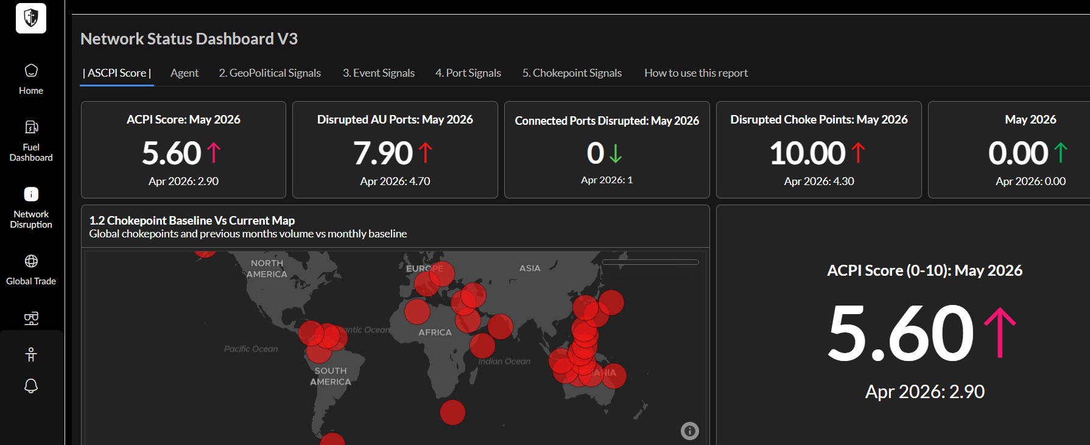Click the Disrupted AU Ports card
The height and width of the screenshot is (445, 1090).
pos(395,150)
